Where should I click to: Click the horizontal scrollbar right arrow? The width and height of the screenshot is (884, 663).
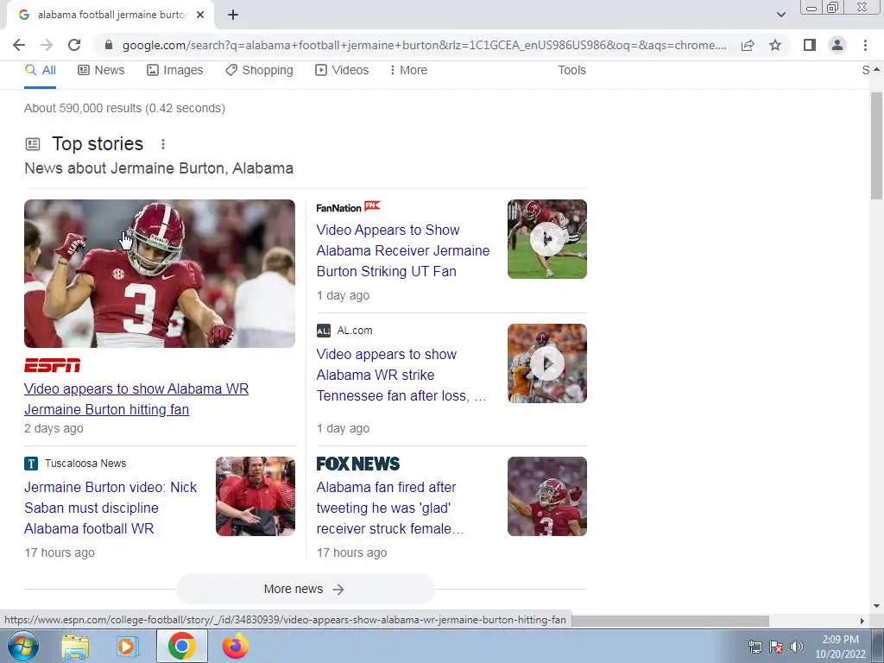pos(862,621)
